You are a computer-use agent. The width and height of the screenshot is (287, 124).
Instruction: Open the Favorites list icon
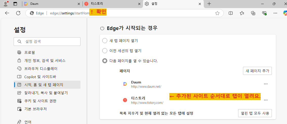242,13
